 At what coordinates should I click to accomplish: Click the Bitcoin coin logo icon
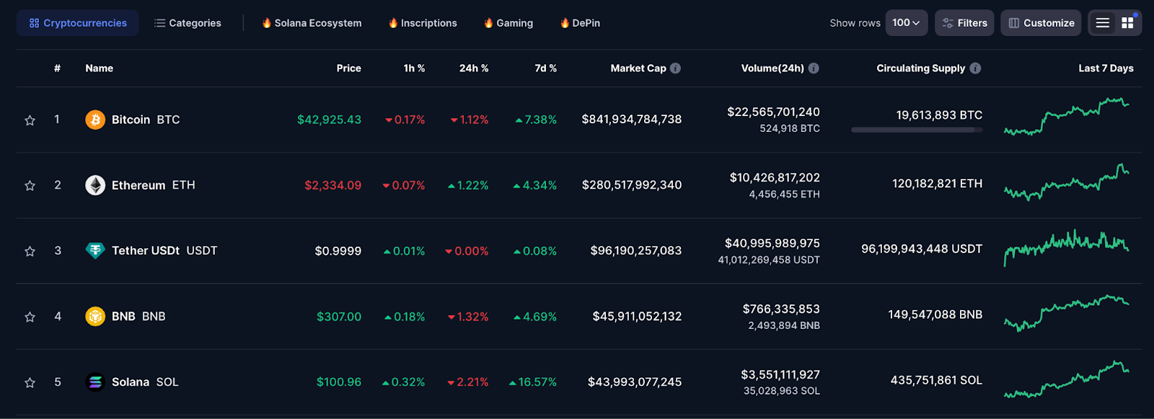click(x=95, y=120)
